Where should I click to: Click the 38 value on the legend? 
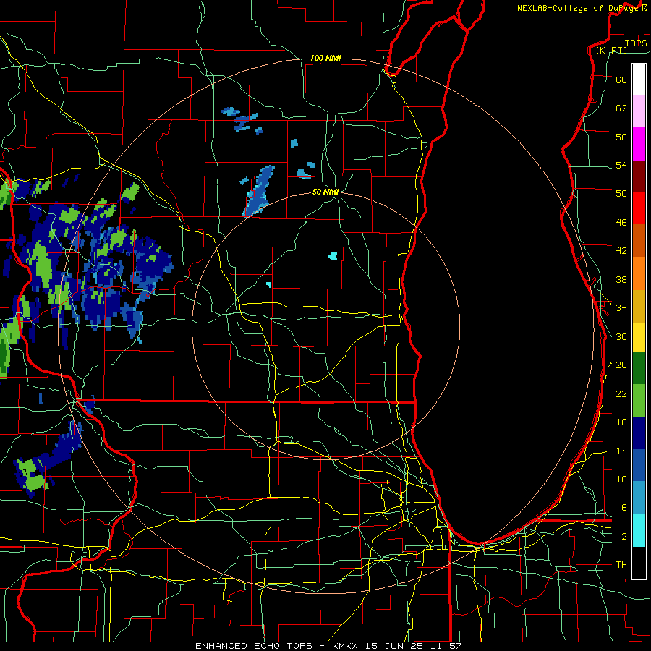[x=621, y=279]
